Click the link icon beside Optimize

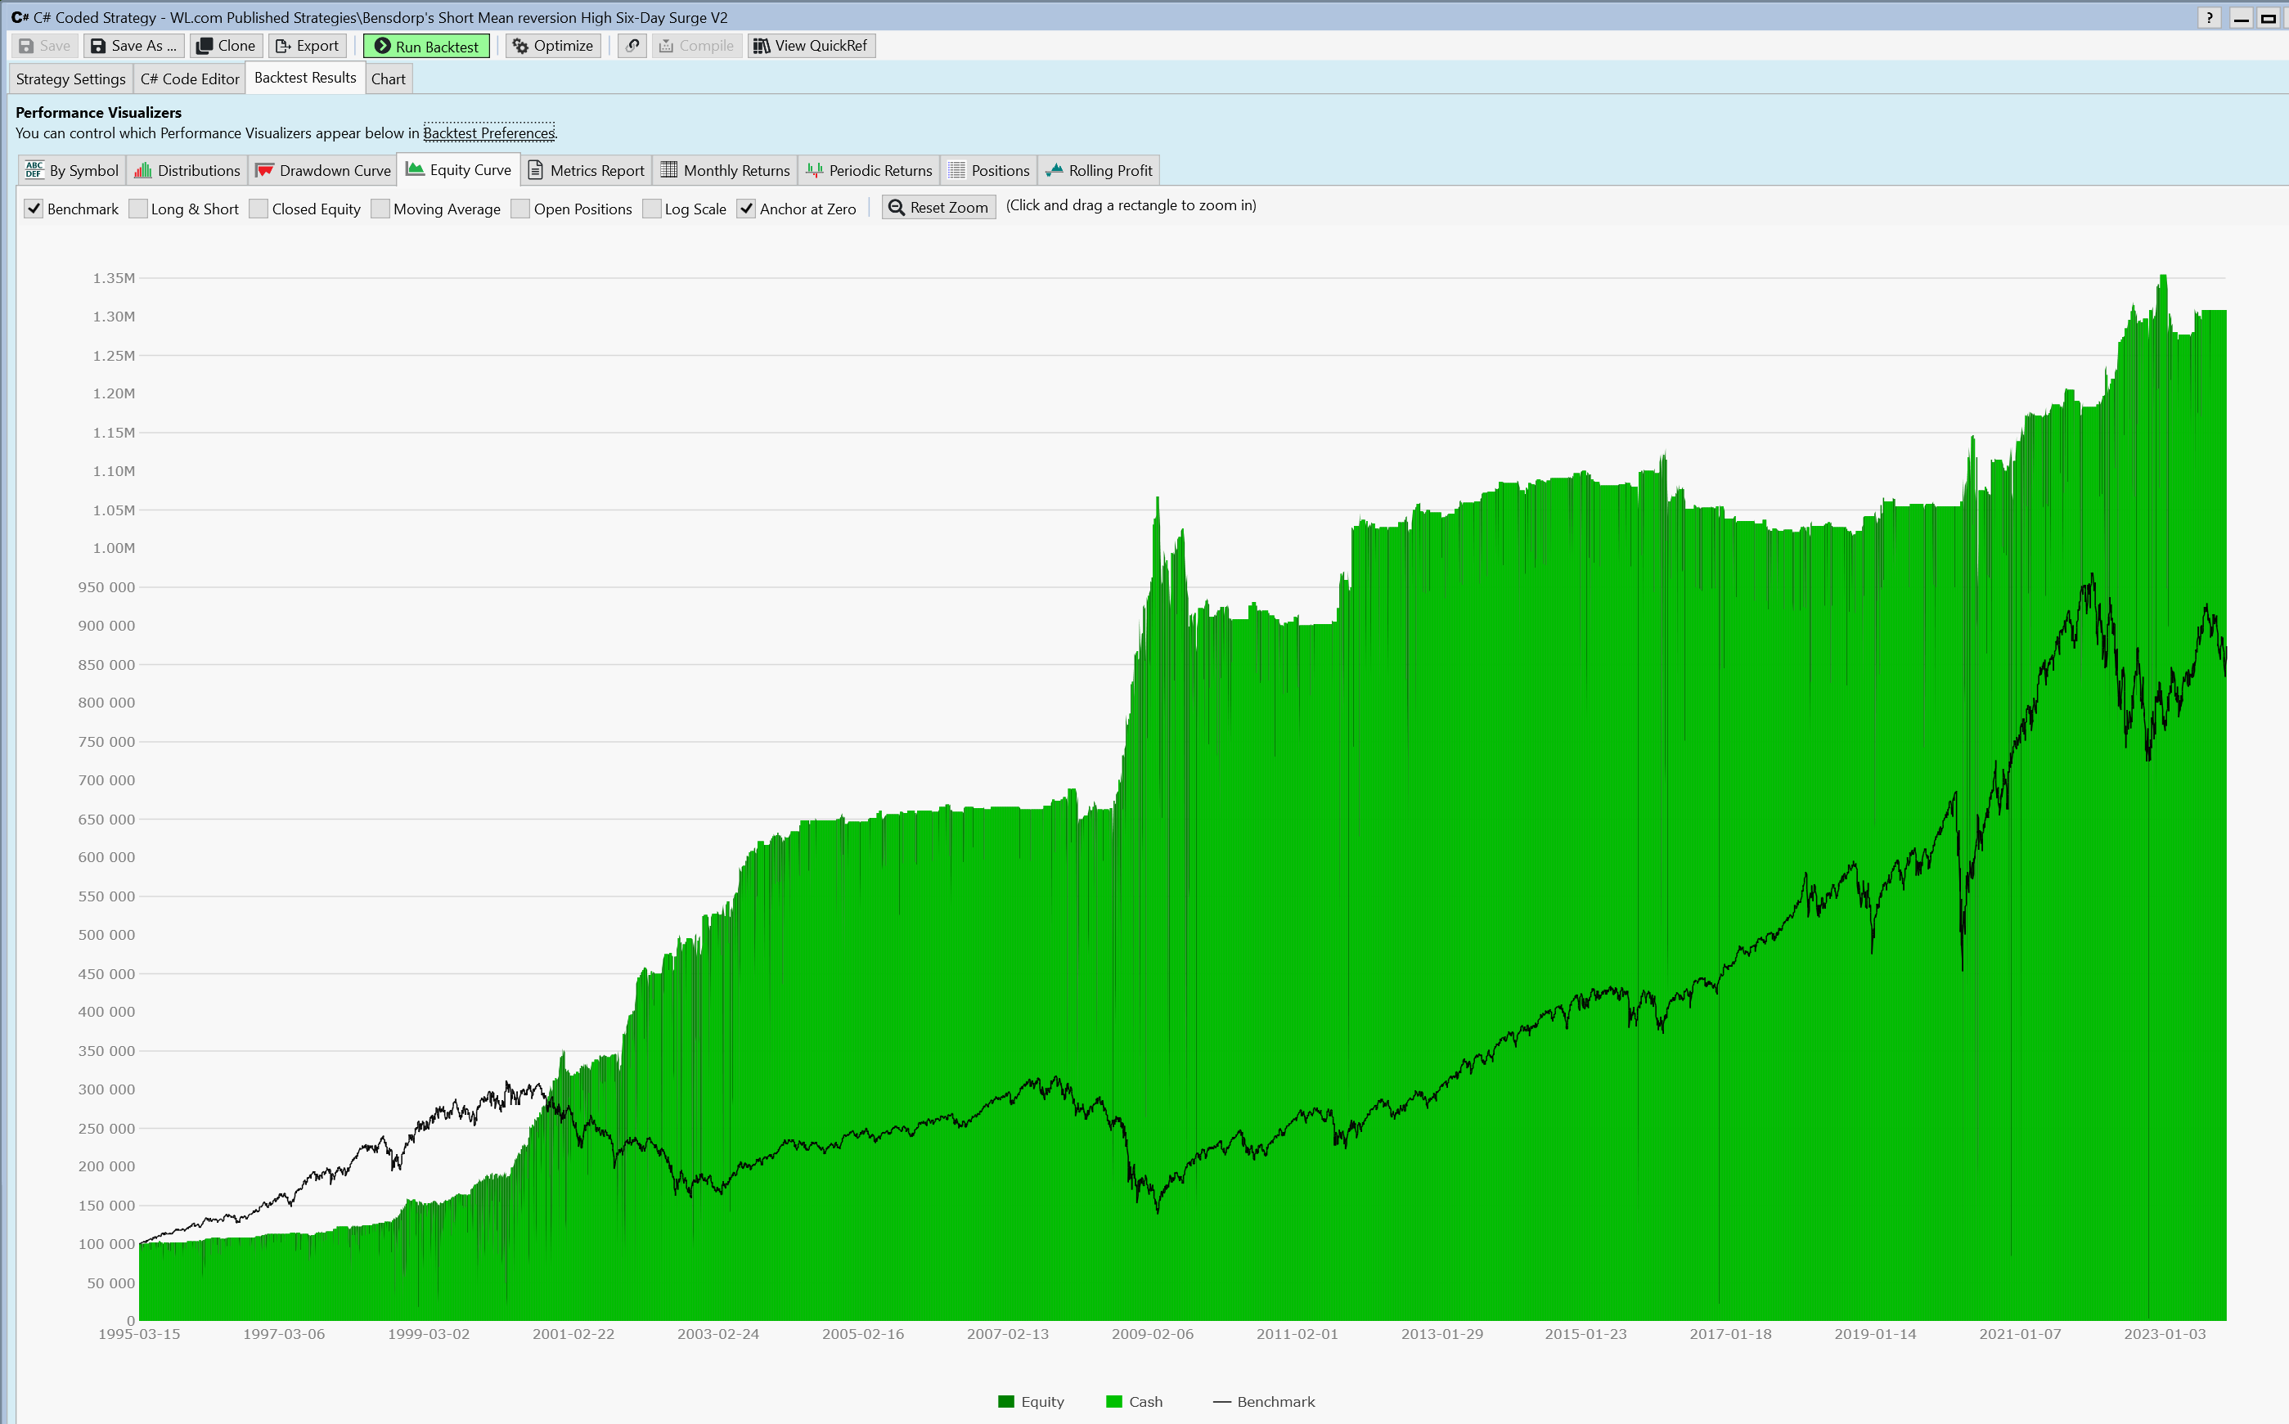click(x=633, y=46)
